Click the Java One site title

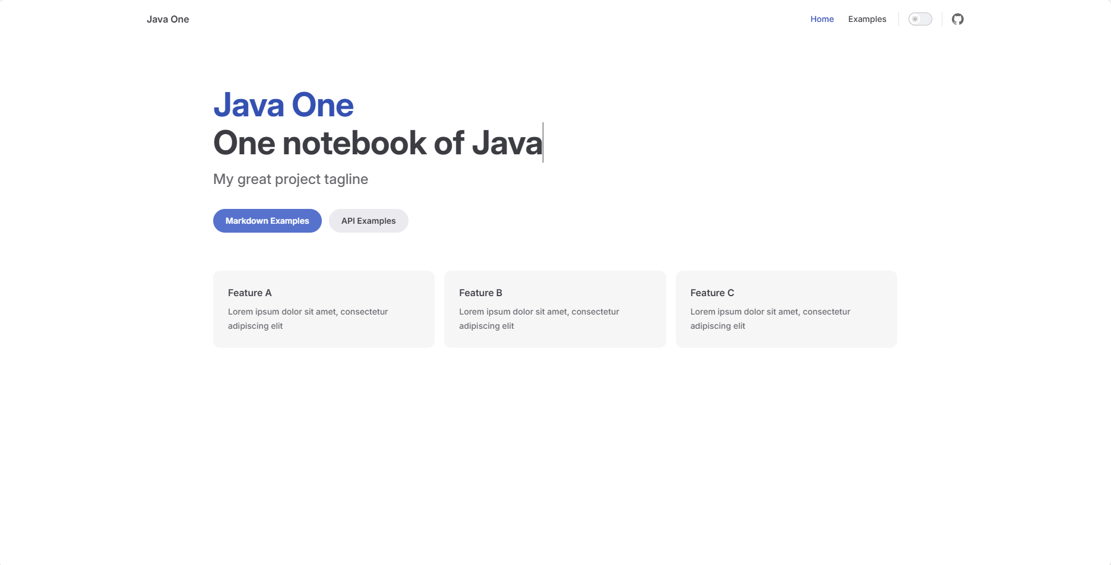[x=168, y=19]
